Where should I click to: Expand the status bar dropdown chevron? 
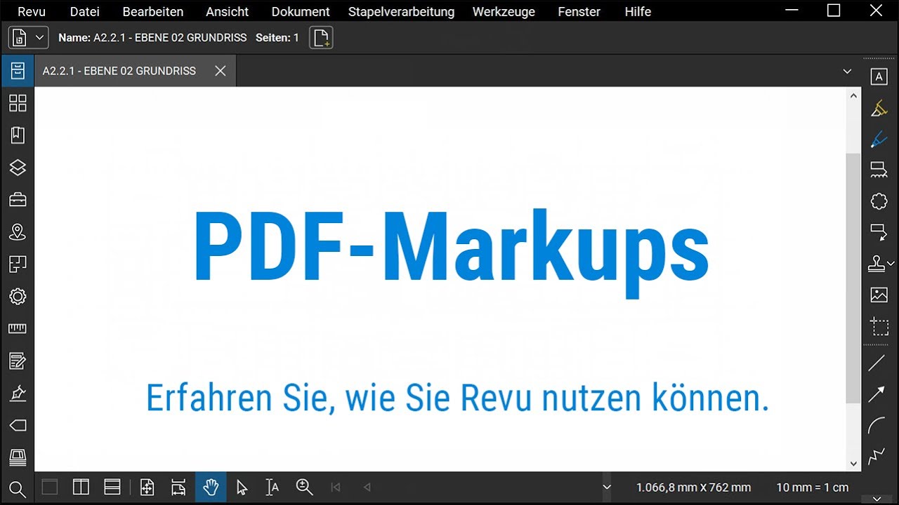(607, 487)
